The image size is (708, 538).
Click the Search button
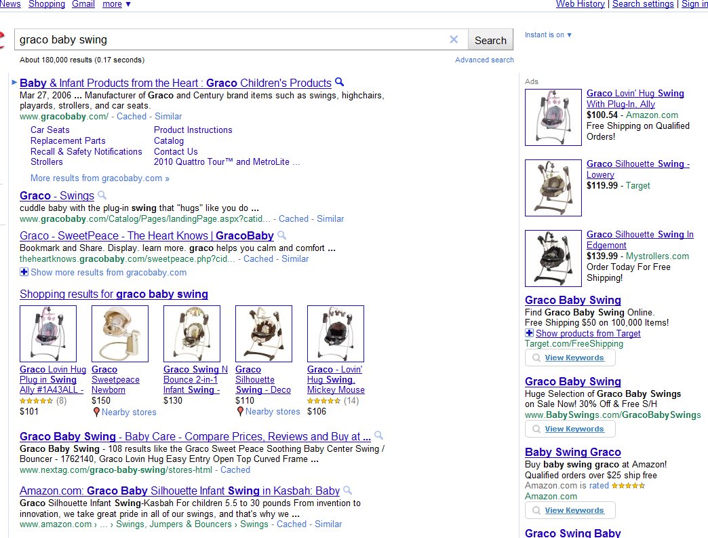click(490, 40)
